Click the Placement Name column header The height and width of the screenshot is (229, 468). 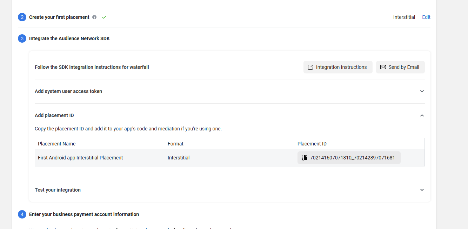click(x=56, y=143)
